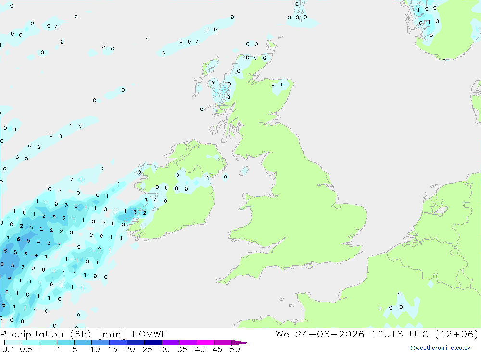Pick the 10 to 15 mm legend swatch
The image size is (481, 352).
(x=101, y=342)
